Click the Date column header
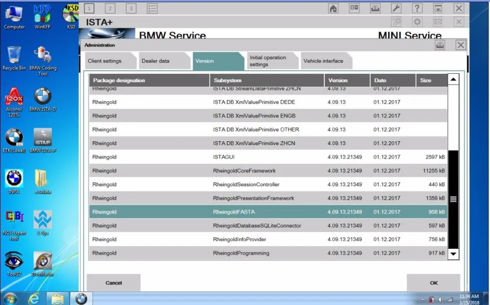This screenshot has height=305, width=490. pyautogui.click(x=393, y=80)
